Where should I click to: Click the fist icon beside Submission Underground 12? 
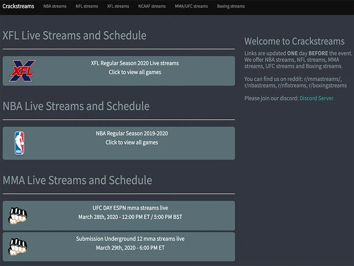pos(18,246)
